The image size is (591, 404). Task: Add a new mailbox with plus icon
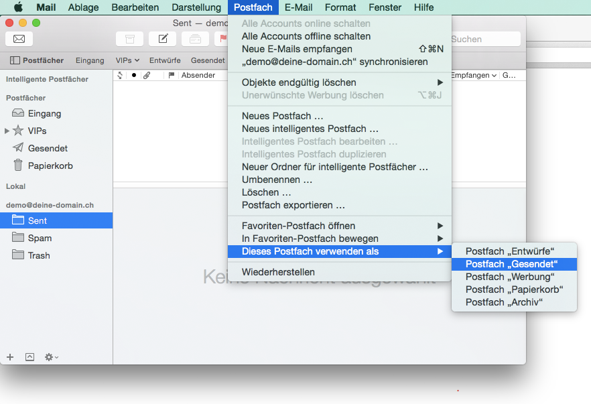pyautogui.click(x=10, y=357)
